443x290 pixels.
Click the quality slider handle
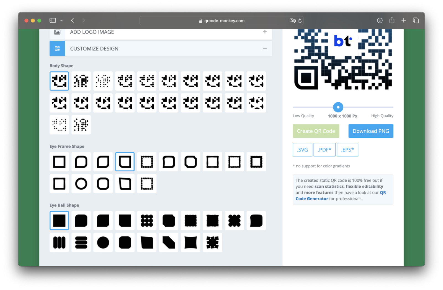point(338,107)
